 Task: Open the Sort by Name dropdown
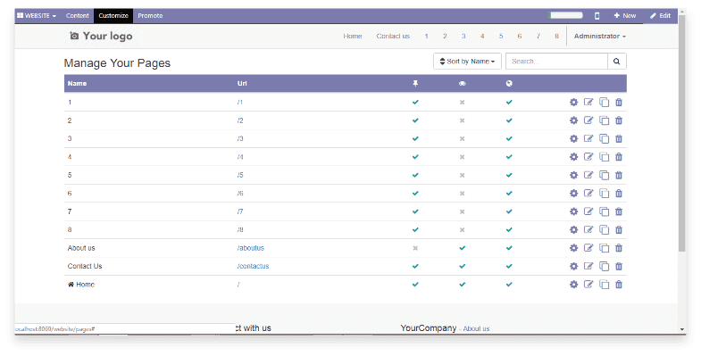pyautogui.click(x=467, y=62)
